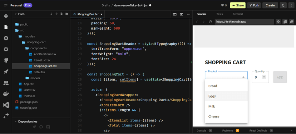Click the Share button
The image size is (296, 134).
pyautogui.click(x=238, y=5)
